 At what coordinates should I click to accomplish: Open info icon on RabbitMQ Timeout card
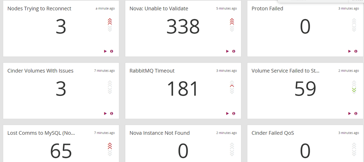(234, 113)
